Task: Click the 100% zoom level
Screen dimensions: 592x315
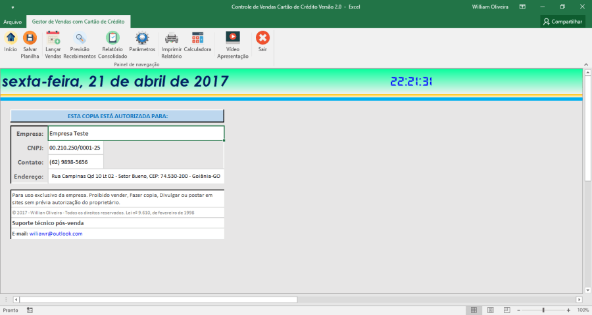Action: pos(583,310)
